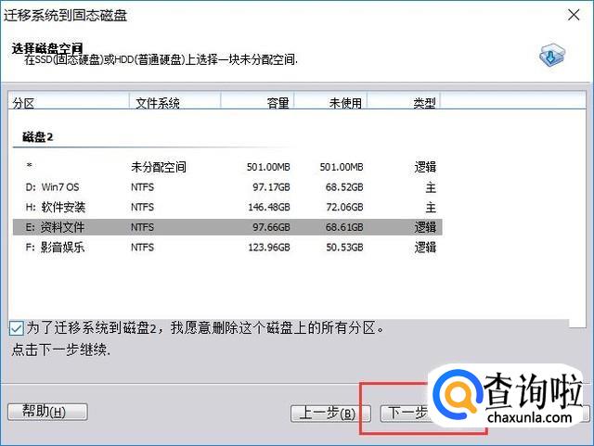Click the 文件系统 column header
The image size is (594, 446).
tap(175, 101)
